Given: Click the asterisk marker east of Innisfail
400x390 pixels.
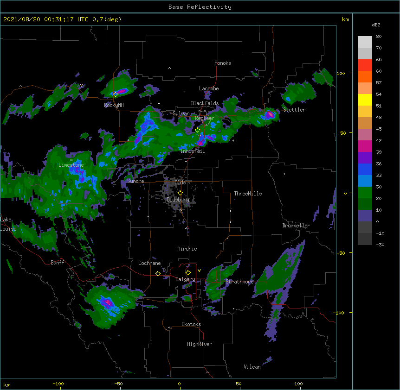Looking at the screenshot, I should [x=233, y=141].
